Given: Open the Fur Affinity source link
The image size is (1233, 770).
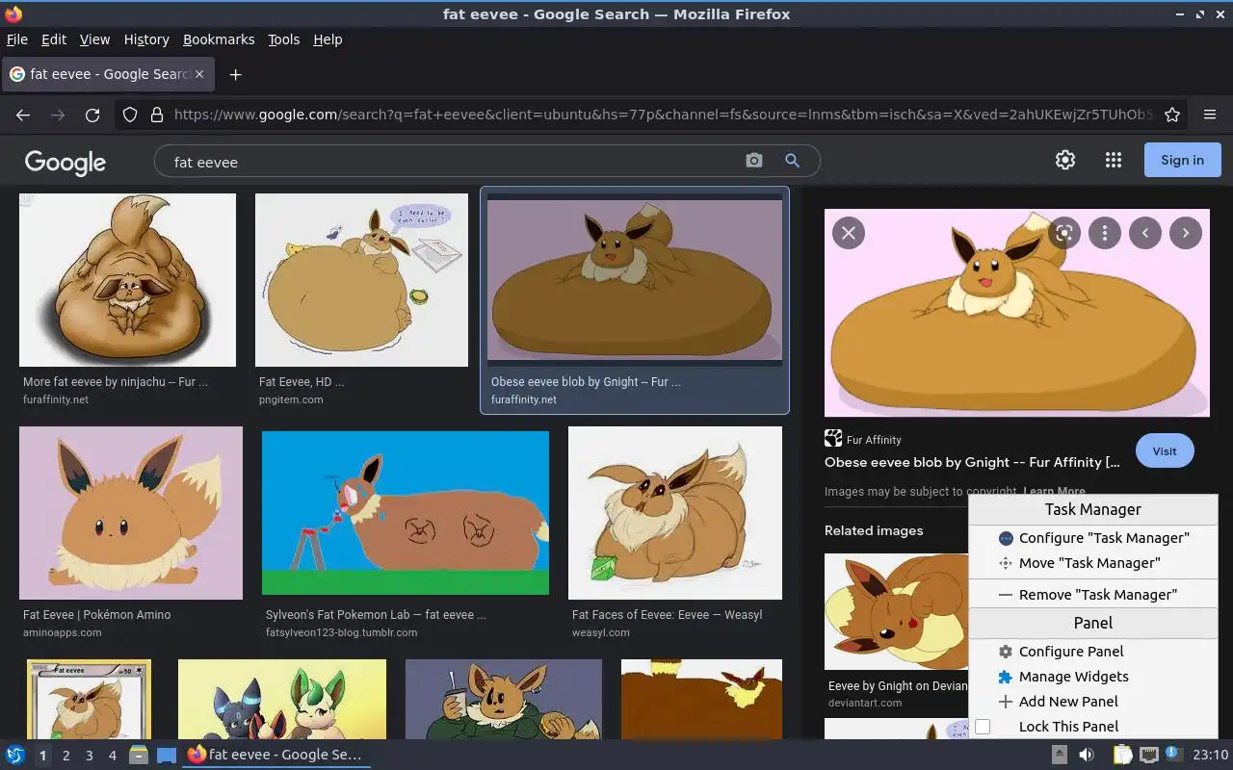Looking at the screenshot, I should point(863,439).
